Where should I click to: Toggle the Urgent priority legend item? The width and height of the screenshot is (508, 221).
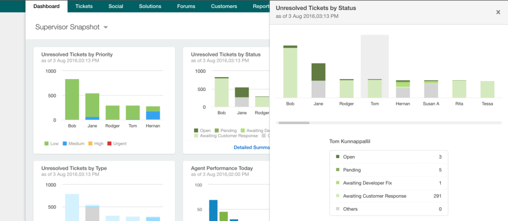pyautogui.click(x=117, y=143)
